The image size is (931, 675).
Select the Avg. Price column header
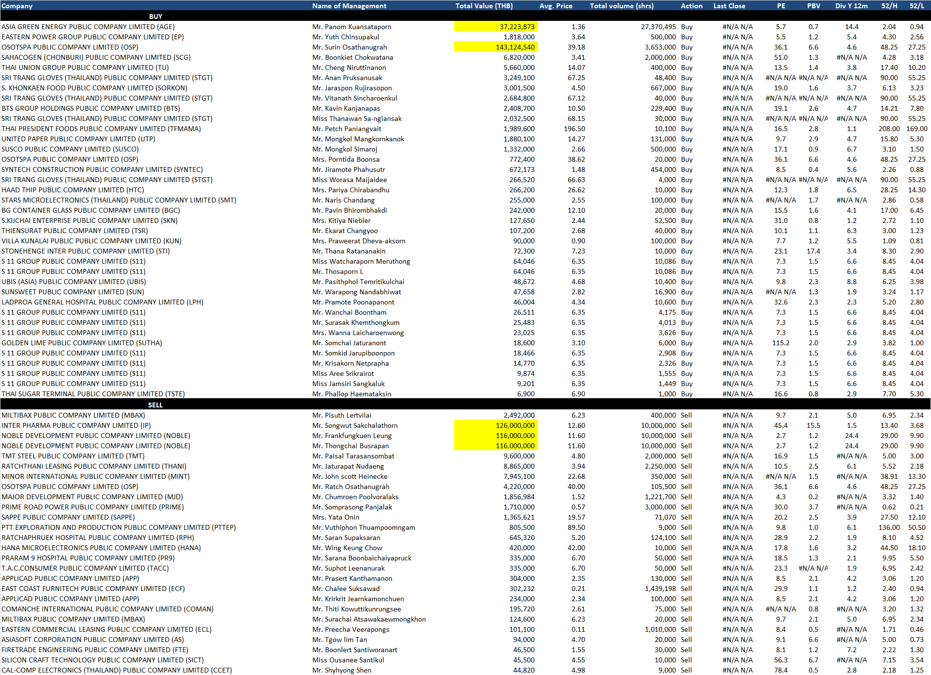(556, 6)
